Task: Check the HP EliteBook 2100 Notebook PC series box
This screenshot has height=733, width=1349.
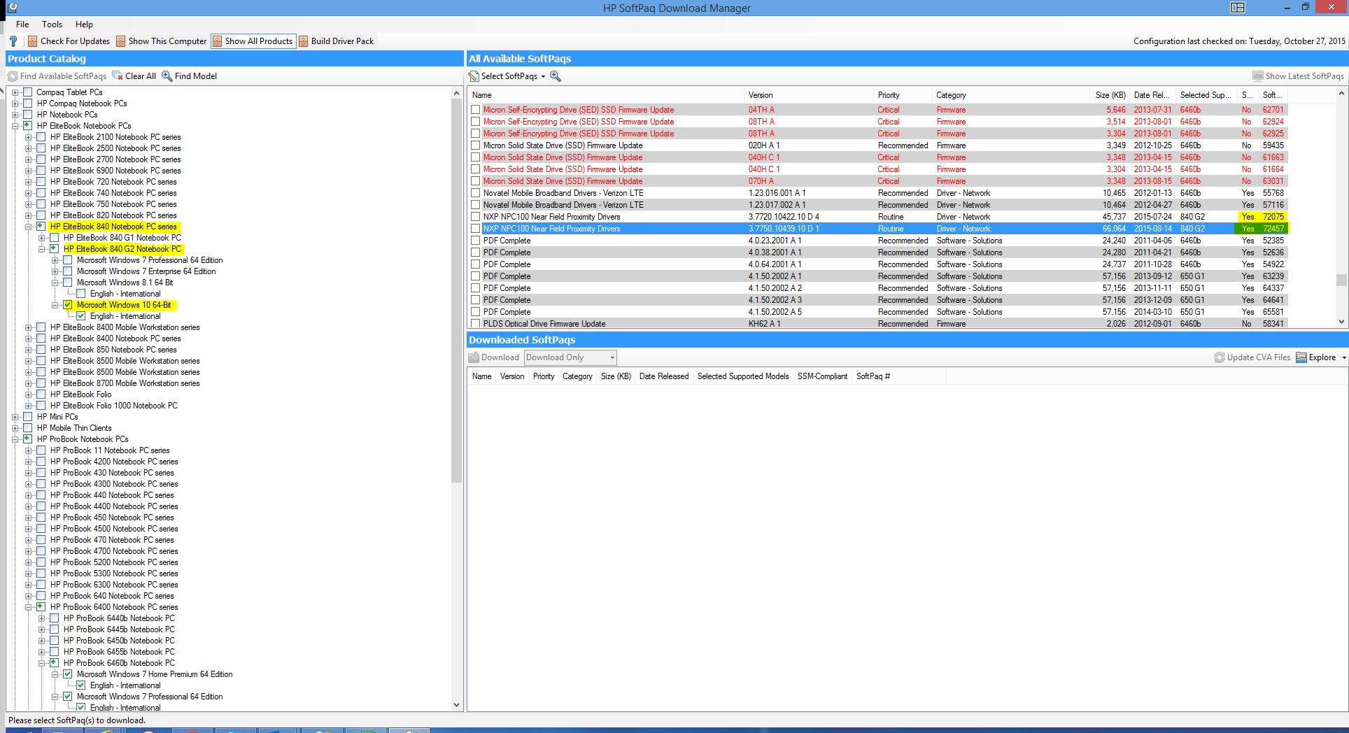Action: click(x=41, y=137)
